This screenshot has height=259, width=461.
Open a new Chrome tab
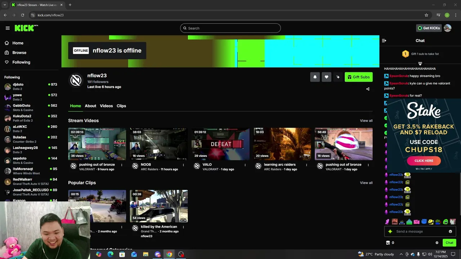[70, 5]
